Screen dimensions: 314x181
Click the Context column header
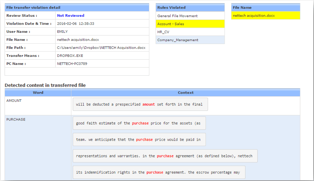point(186,93)
